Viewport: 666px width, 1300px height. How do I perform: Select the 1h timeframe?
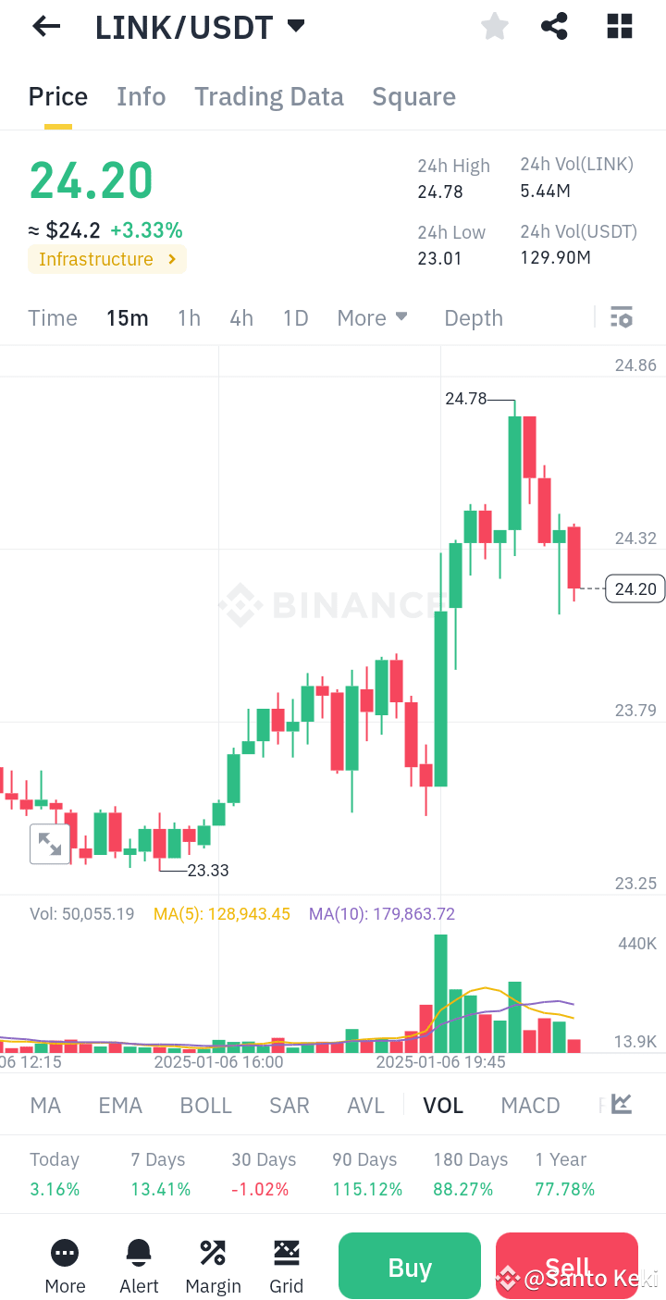tap(188, 317)
